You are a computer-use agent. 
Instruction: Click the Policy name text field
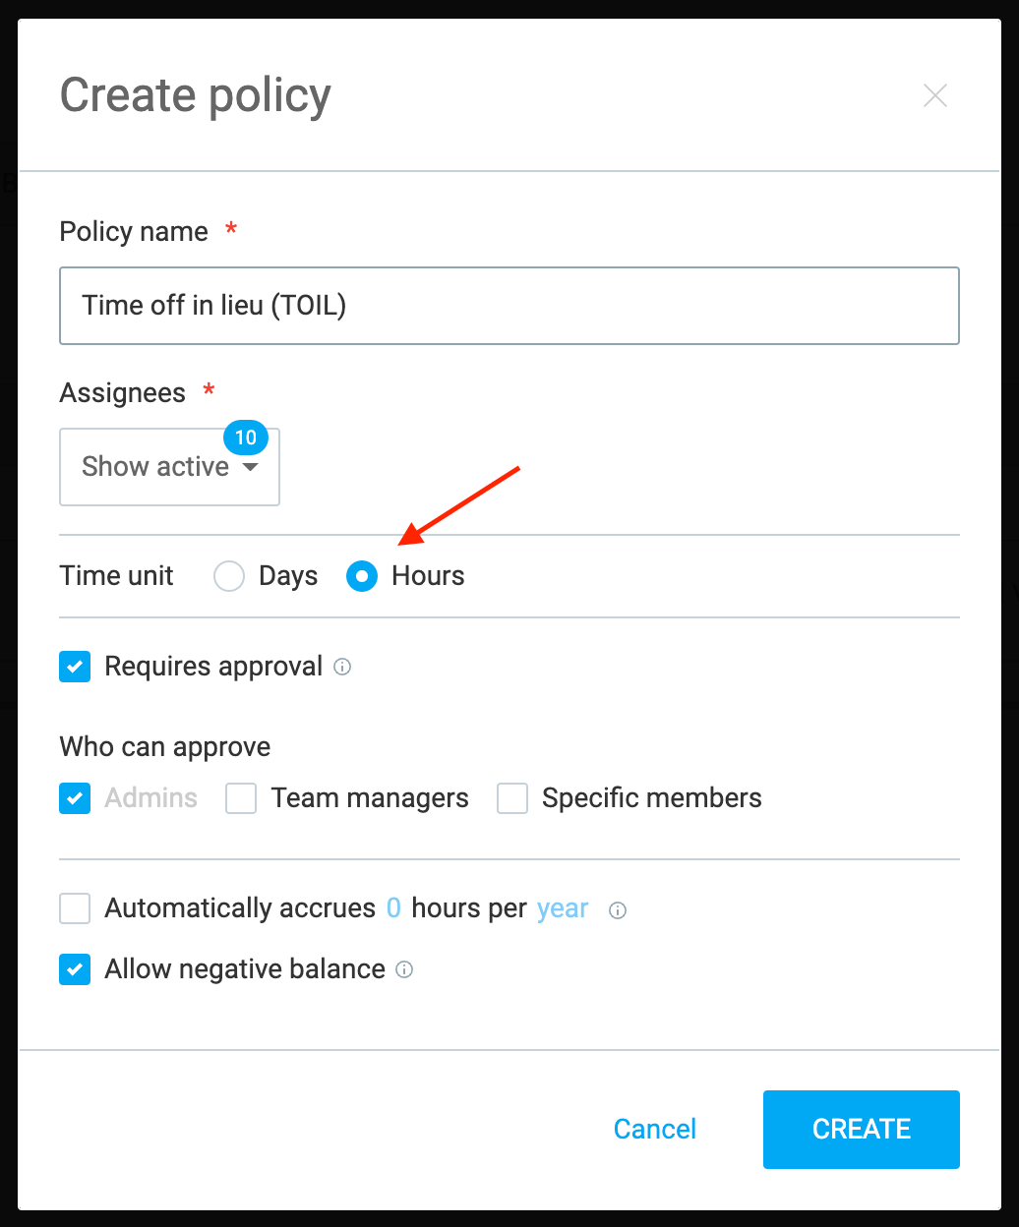click(x=509, y=306)
